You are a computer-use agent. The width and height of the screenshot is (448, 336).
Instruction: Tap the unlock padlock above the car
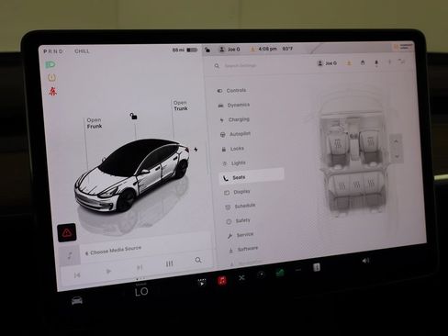tap(133, 116)
